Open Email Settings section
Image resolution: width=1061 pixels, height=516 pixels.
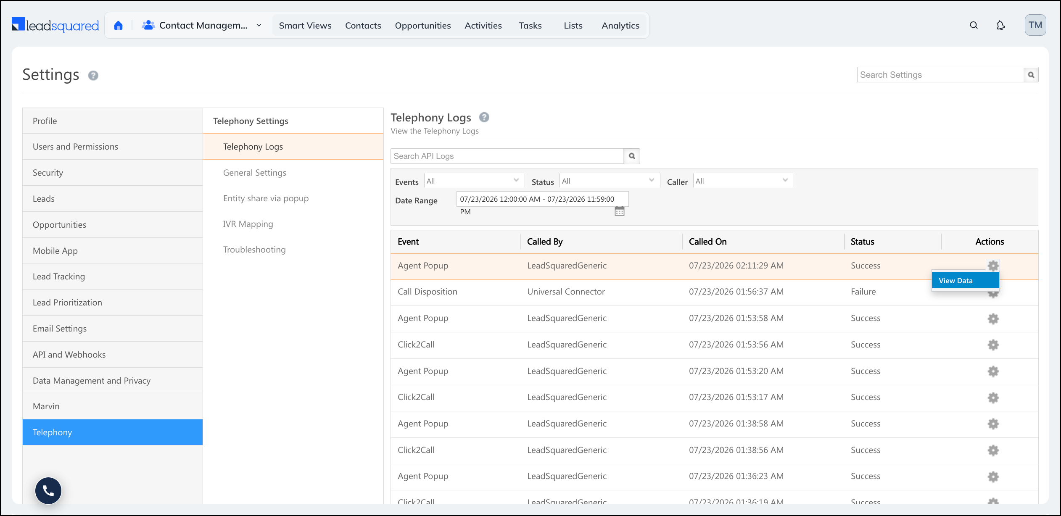point(113,329)
